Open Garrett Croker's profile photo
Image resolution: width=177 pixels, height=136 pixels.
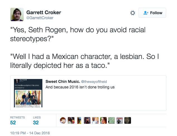(x=17, y=14)
